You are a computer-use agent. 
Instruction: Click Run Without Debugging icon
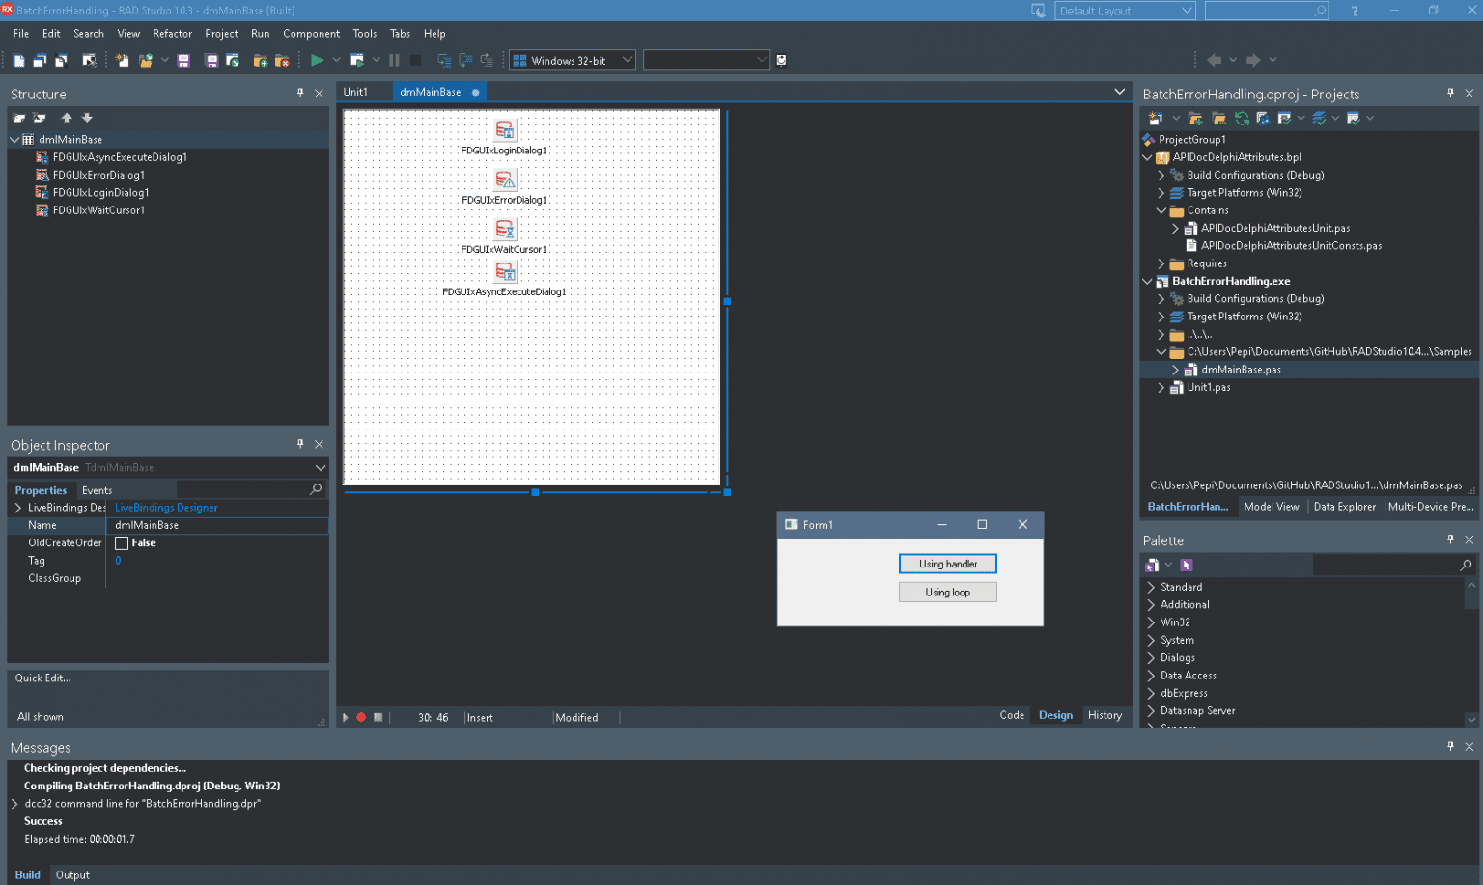pos(356,60)
